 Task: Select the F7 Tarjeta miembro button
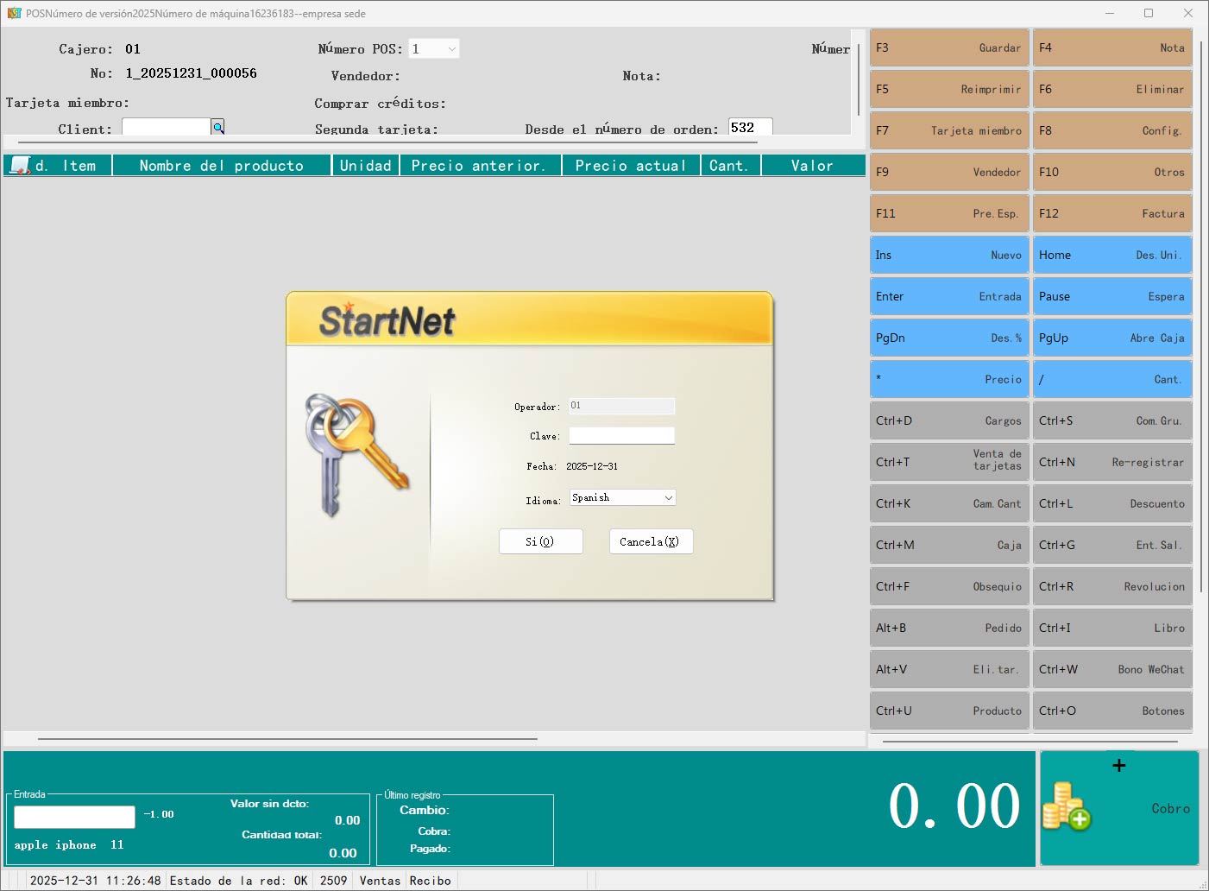[948, 131]
